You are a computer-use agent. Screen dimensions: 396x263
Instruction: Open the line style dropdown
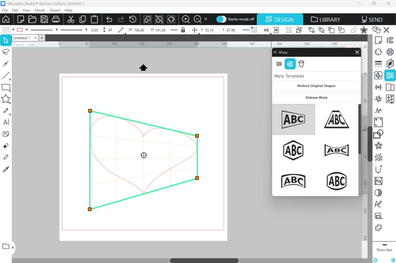(73, 30)
